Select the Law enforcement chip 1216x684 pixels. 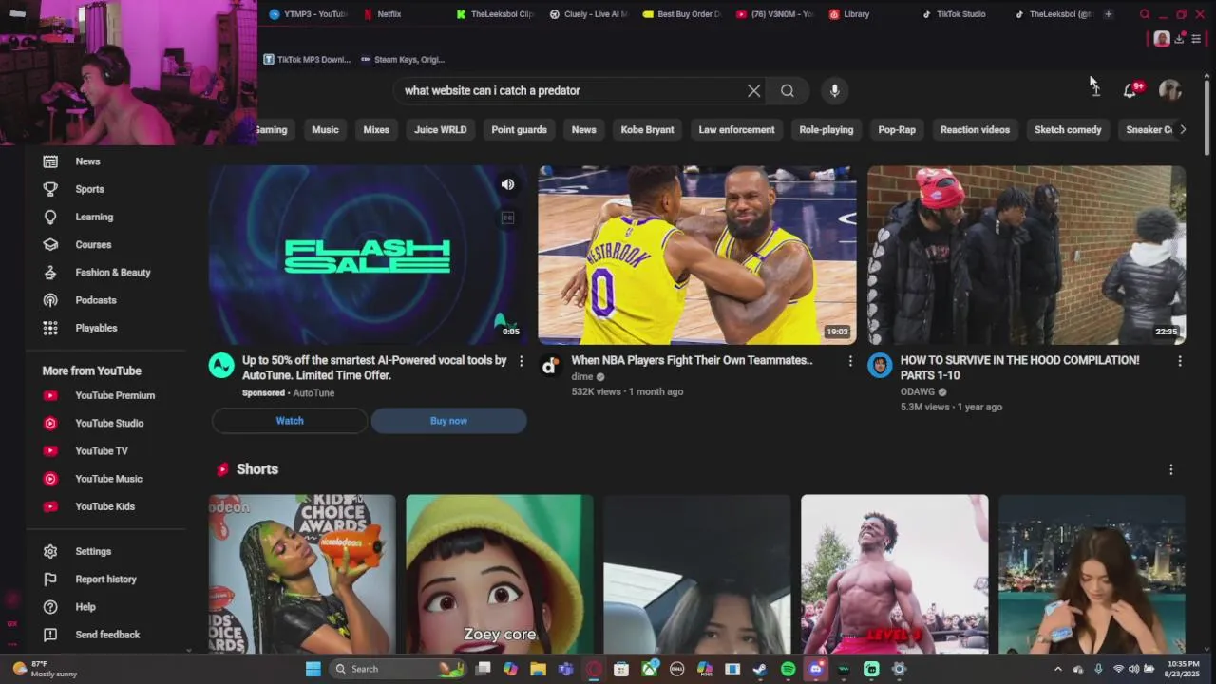[736, 129]
